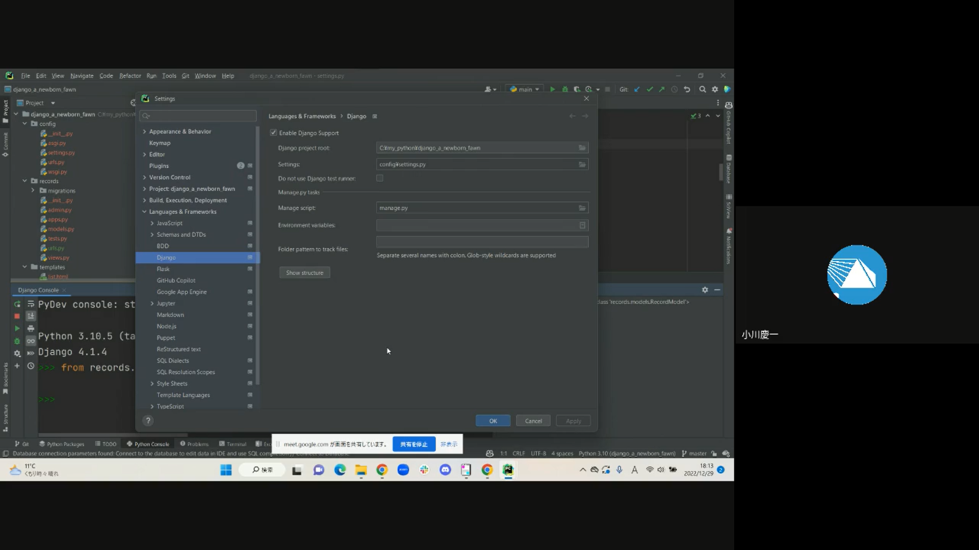Click the Debug bug icon in toolbar
This screenshot has height=550, width=979.
pyautogui.click(x=565, y=89)
